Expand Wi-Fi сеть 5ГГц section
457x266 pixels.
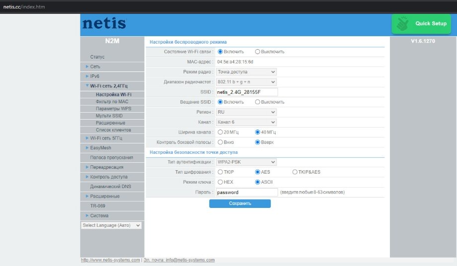point(112,138)
